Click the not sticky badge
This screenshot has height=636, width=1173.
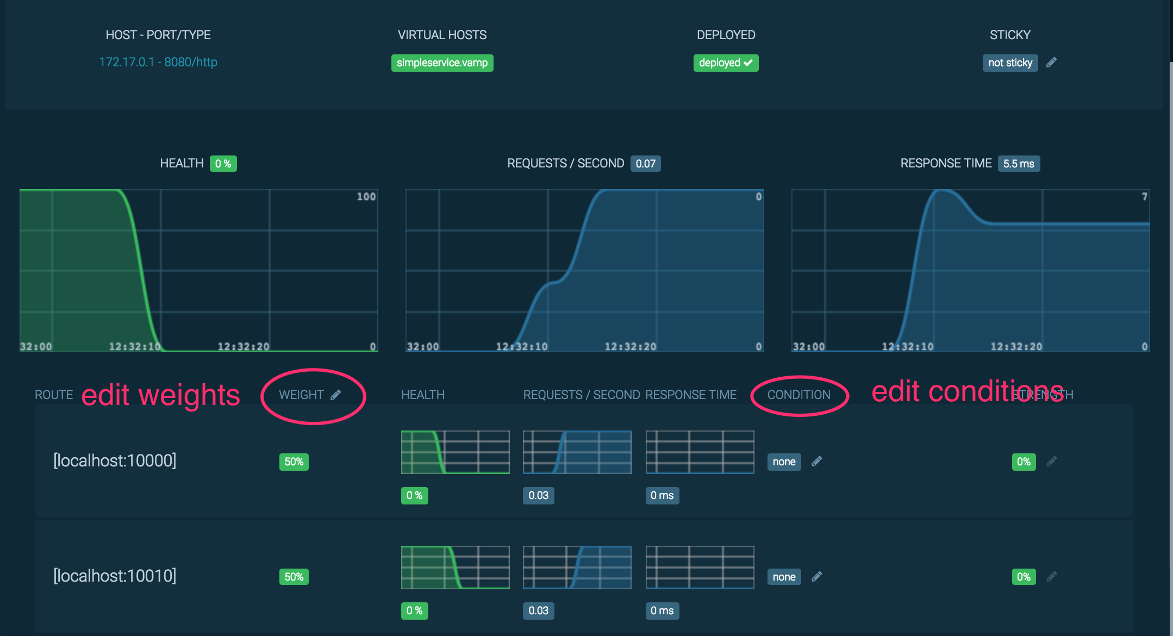(1010, 63)
